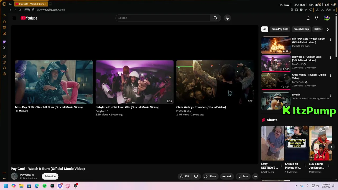Play Chris Webby Thunder endscreen video
Screen dimensions: 338x190
215,82
